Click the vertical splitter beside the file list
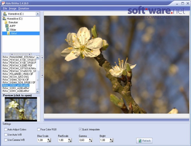The image size is (191, 146). coord(42,67)
